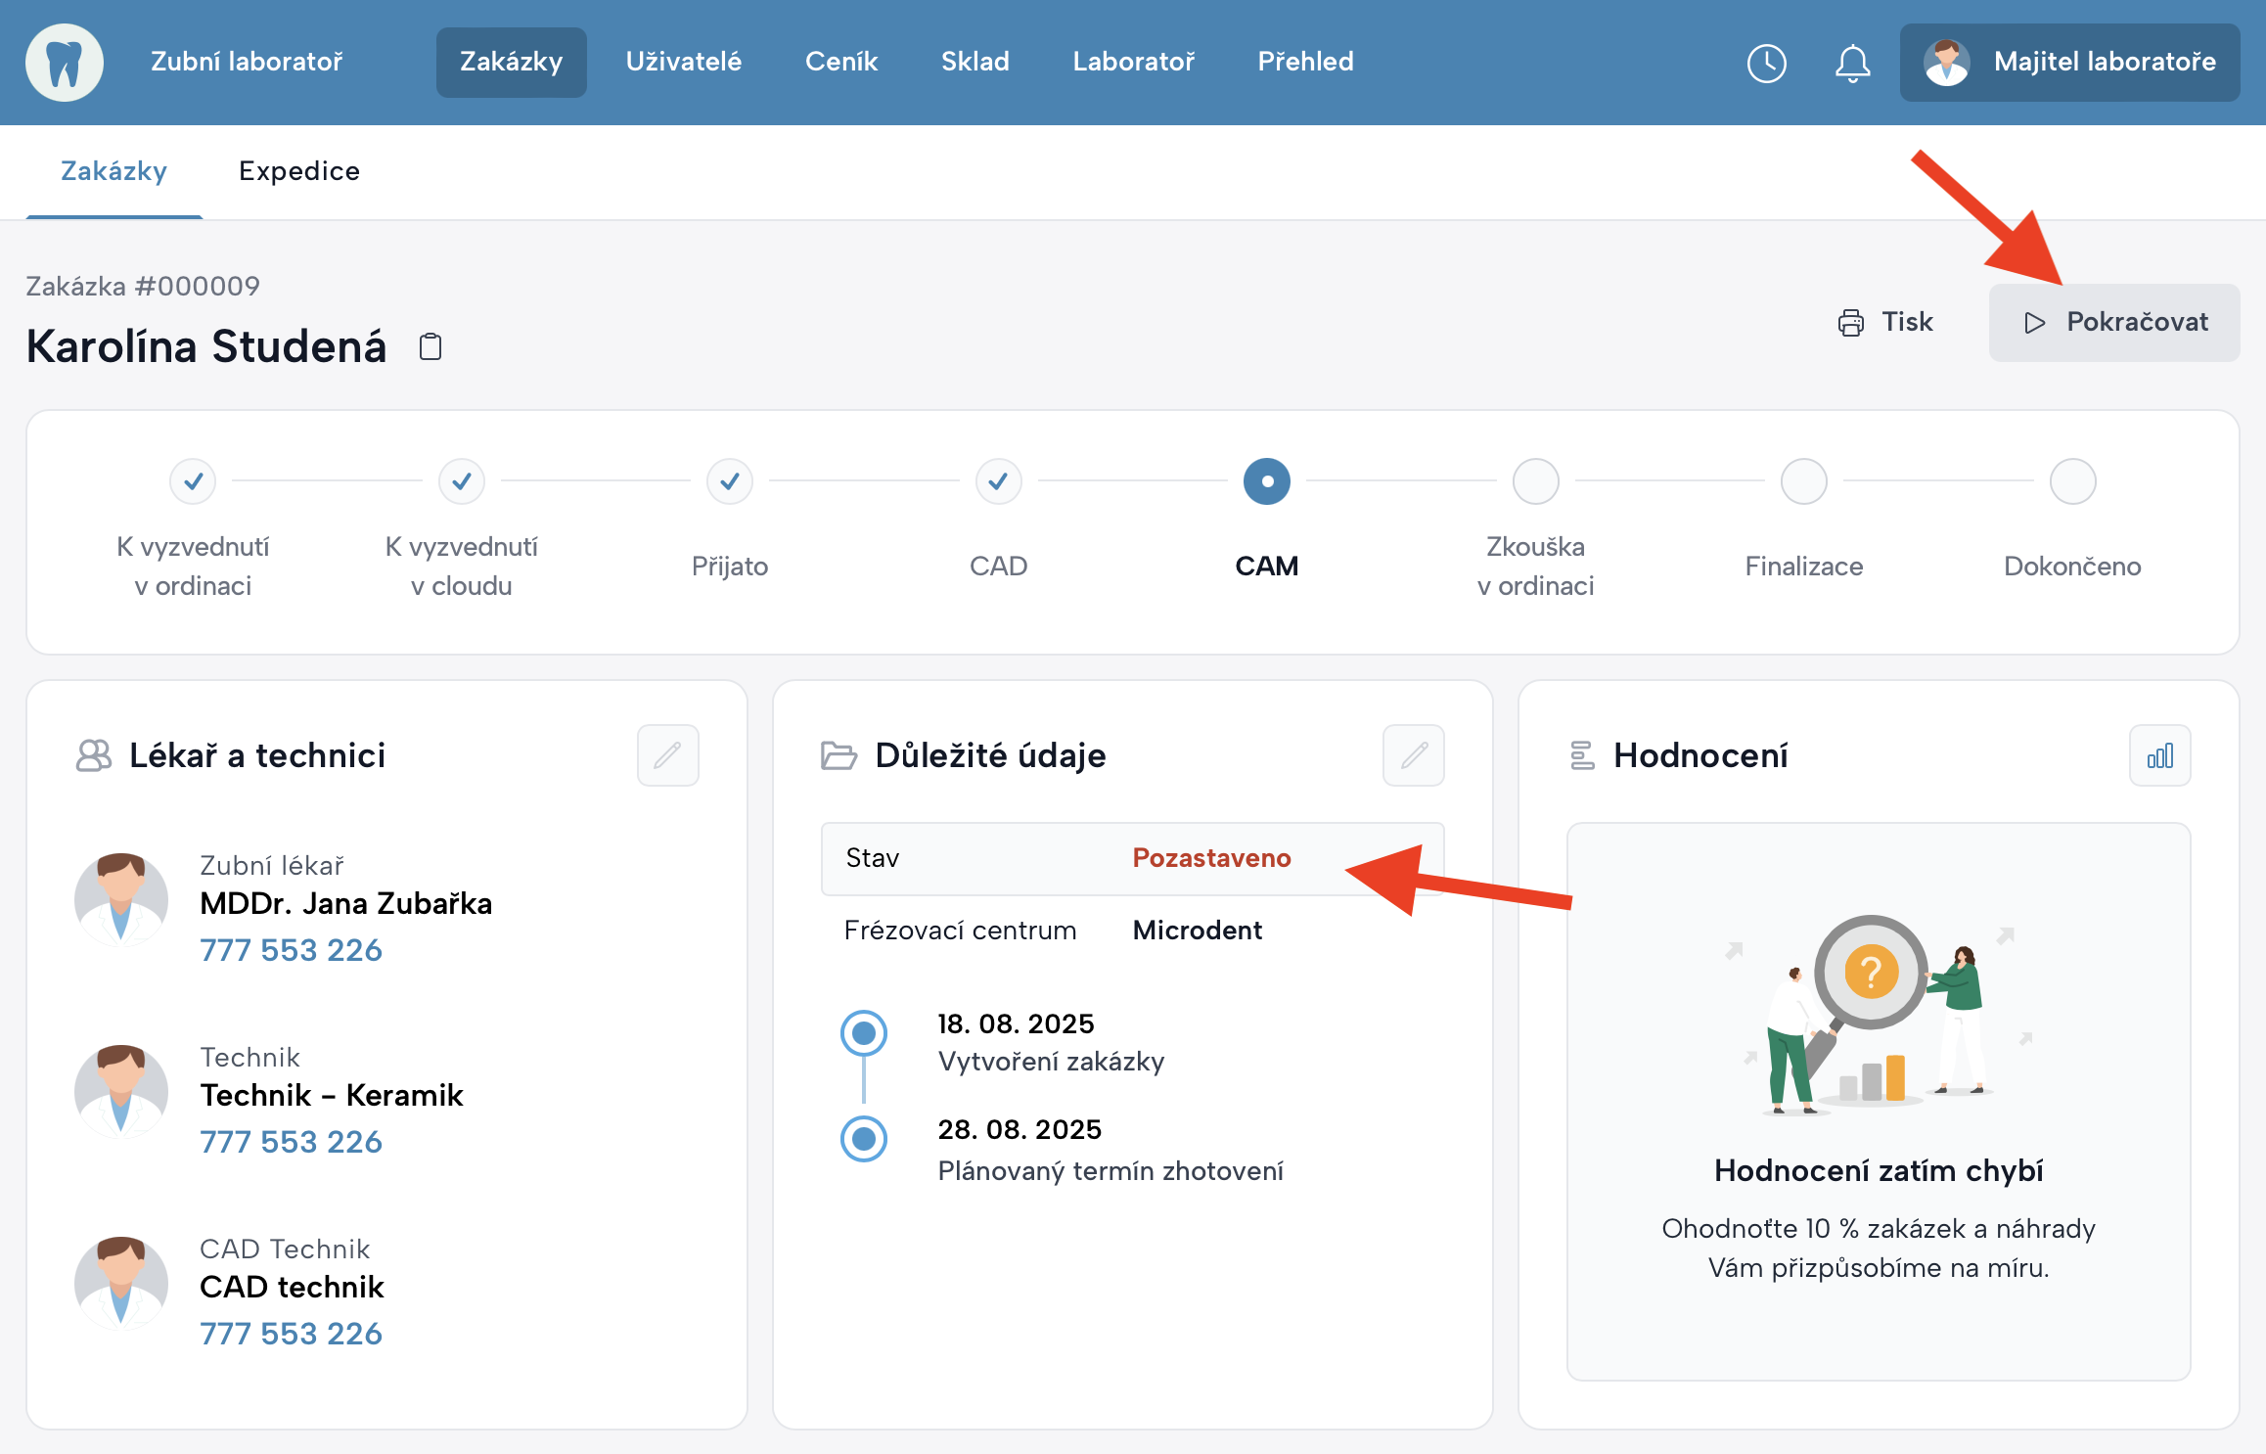This screenshot has width=2266, height=1454.
Task: Open the Sklad menu item
Action: pyautogui.click(x=974, y=62)
